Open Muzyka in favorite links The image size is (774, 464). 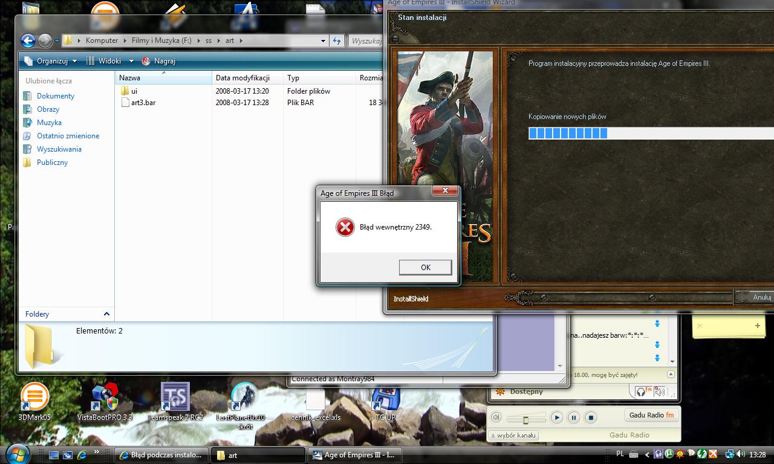point(49,123)
